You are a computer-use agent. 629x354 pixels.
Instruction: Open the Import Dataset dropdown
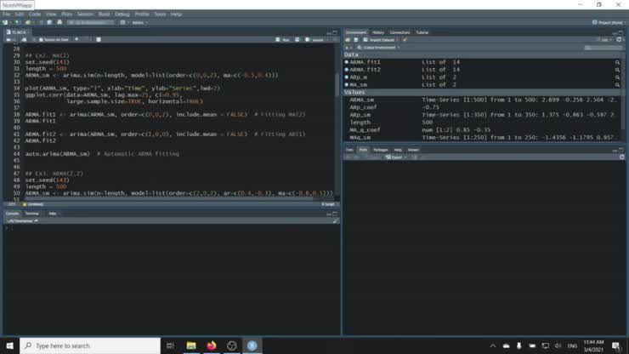[381, 40]
